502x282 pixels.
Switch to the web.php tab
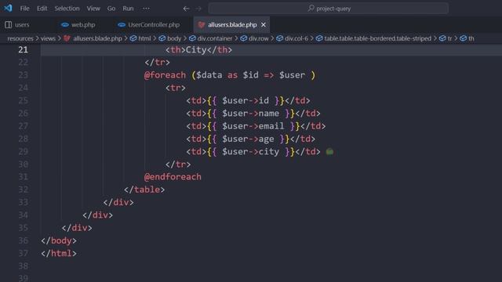click(83, 24)
